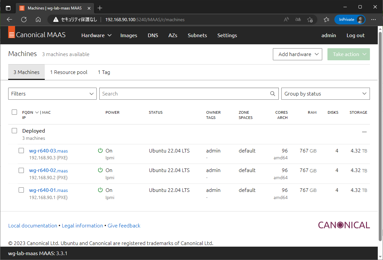Open the browser home button
The height and width of the screenshot is (260, 383).
click(38, 20)
